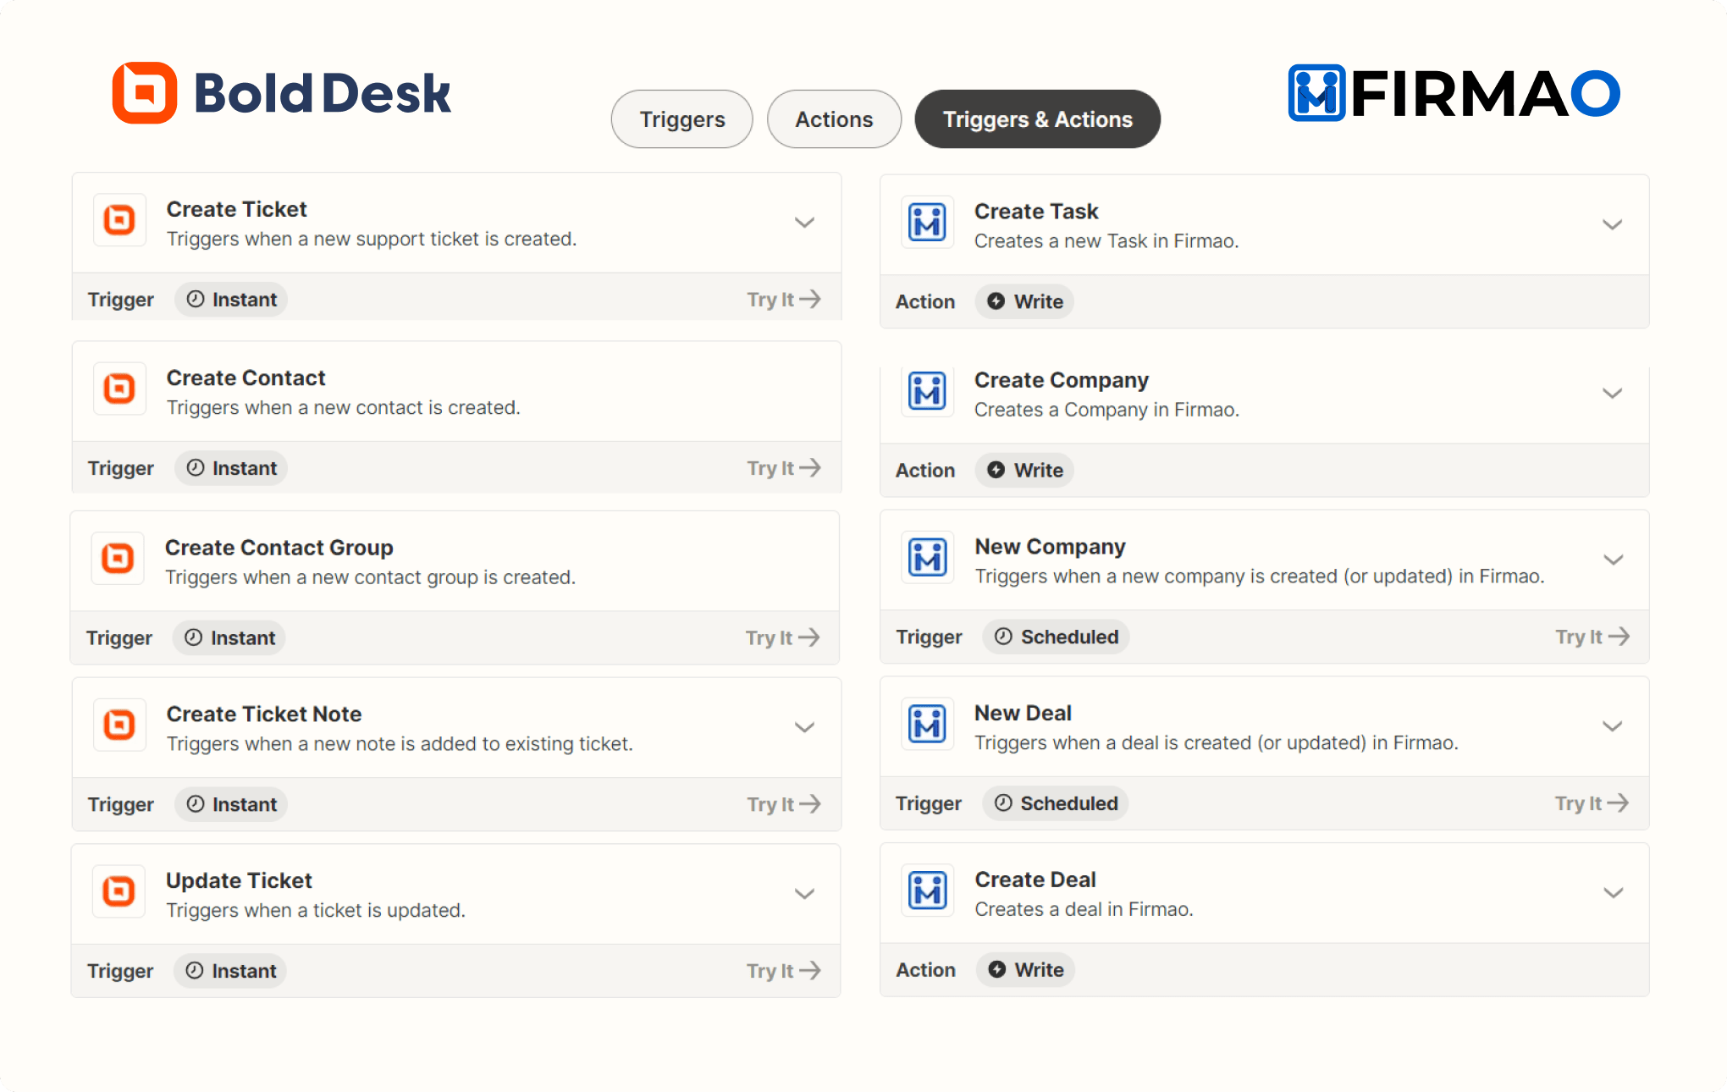Click 'Triggers when a new contact is created.'
Screen dimensions: 1727x1092
point(344,407)
